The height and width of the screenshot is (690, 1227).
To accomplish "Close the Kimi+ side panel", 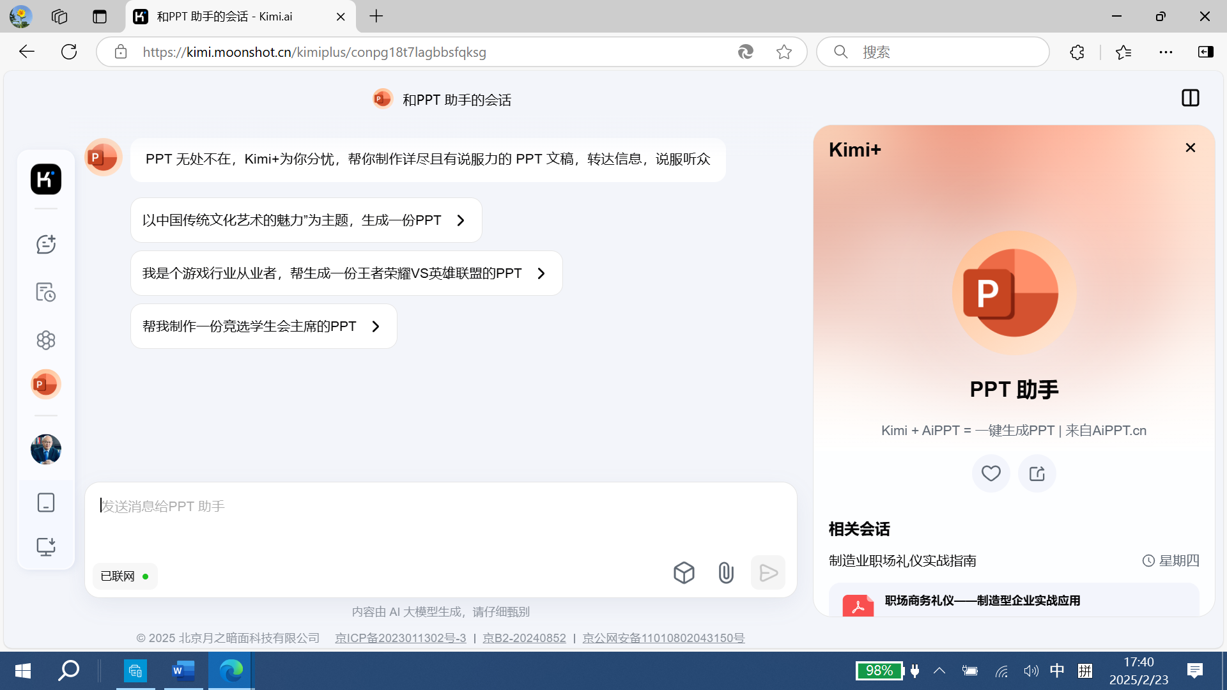I will 1190,148.
